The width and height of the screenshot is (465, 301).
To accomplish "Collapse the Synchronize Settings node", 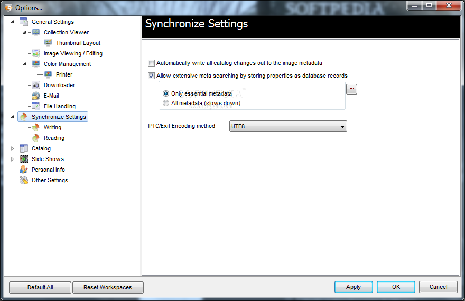I will [13, 117].
